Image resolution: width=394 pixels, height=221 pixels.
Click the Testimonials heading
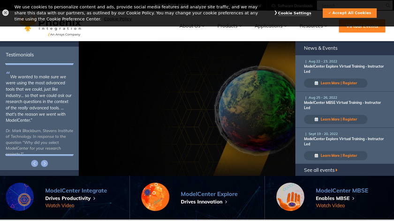coord(20,55)
